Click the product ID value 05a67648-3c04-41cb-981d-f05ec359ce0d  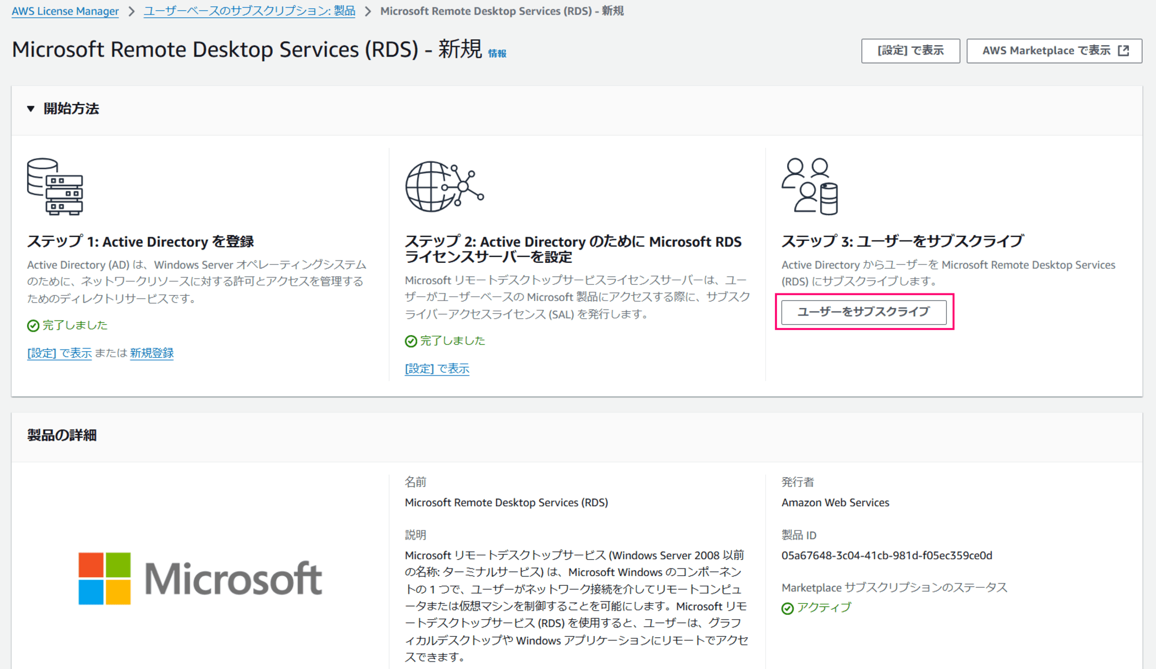887,555
